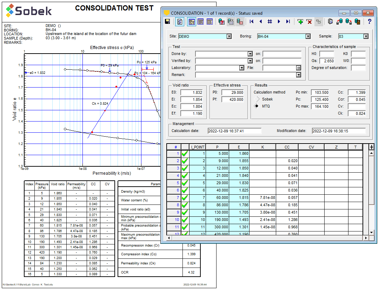Expand the Remark dropdown

coord(299,75)
